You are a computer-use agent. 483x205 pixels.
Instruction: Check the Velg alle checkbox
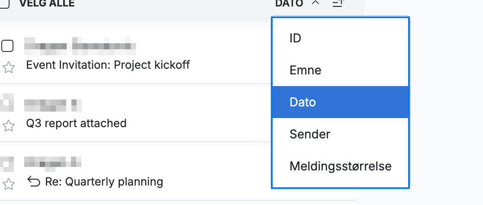click(4, 4)
